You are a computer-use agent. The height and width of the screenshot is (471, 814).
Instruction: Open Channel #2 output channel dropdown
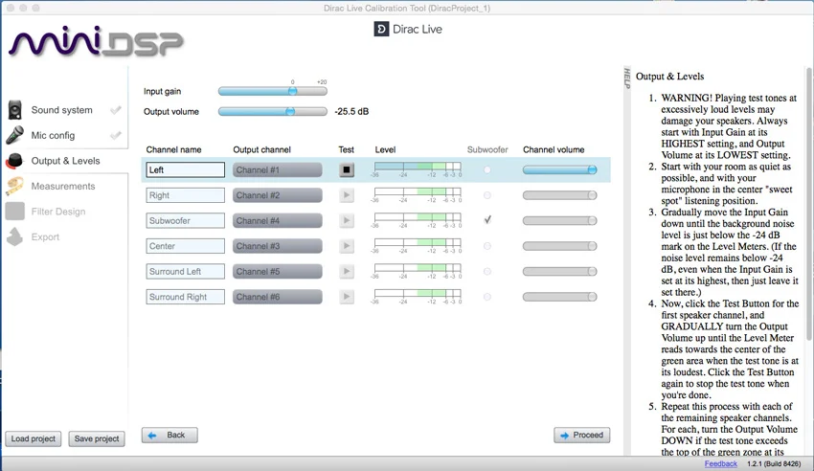pyautogui.click(x=277, y=195)
